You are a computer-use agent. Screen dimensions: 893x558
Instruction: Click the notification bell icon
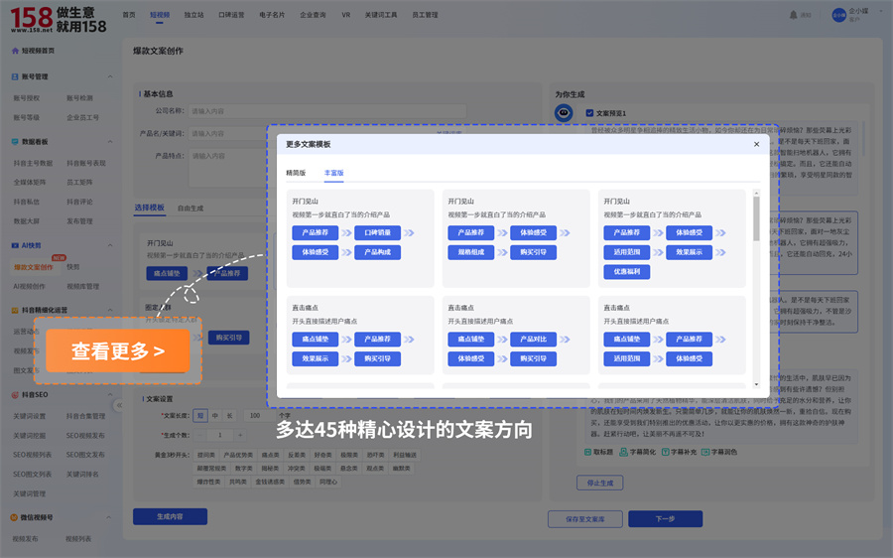(793, 15)
